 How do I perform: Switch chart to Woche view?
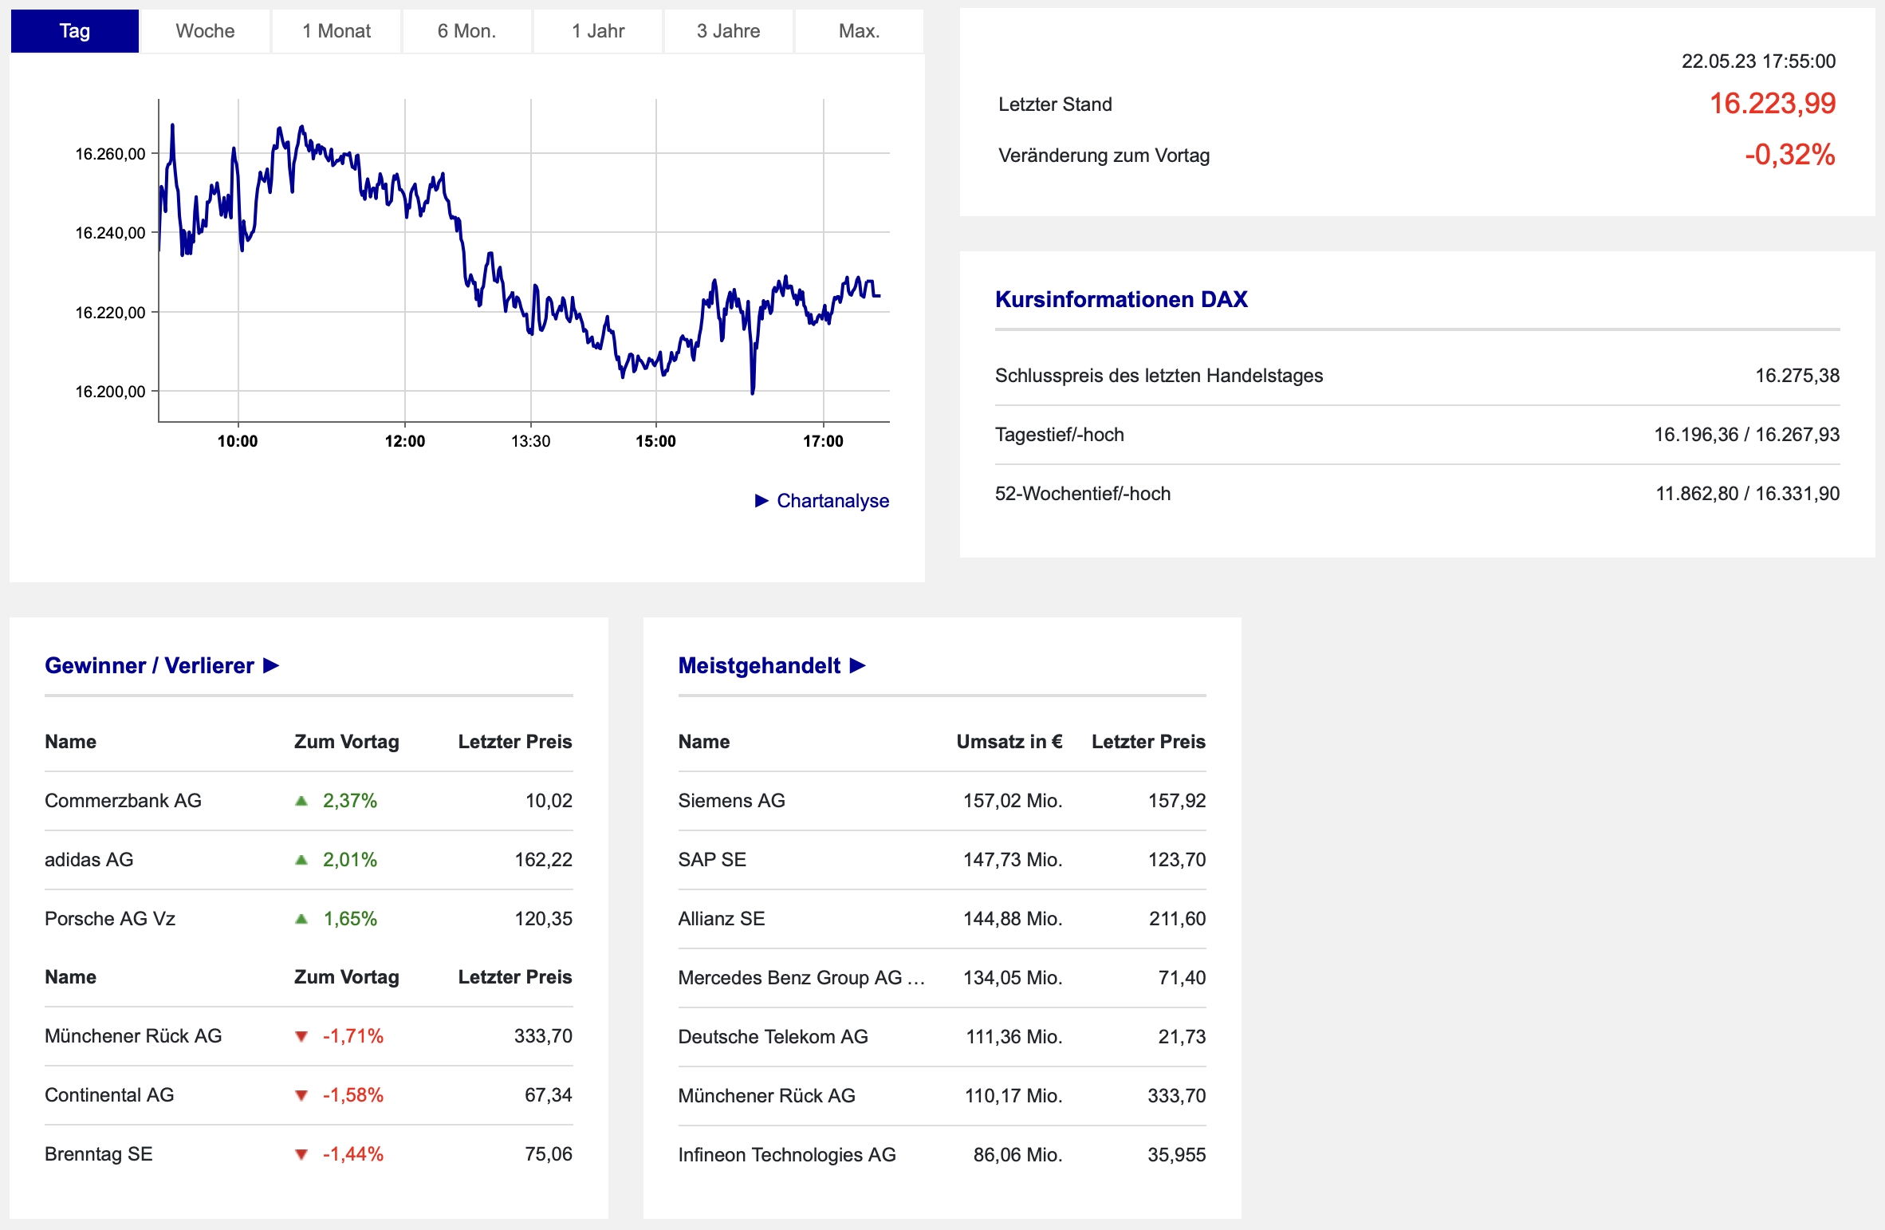coord(205,31)
